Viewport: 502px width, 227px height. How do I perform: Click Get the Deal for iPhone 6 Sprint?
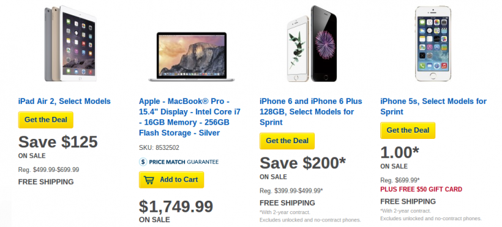tap(287, 141)
